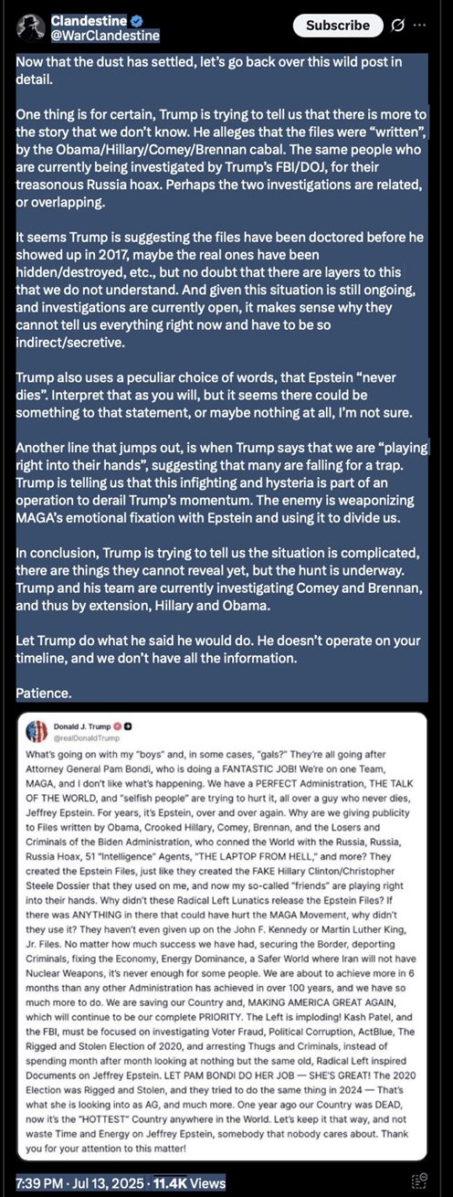The image size is (453, 1197).
Task: Subscribe to Clandestine's account
Action: [338, 26]
